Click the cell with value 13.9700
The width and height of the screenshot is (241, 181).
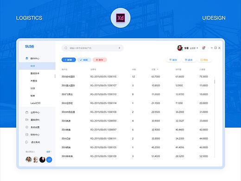(x=180, y=94)
